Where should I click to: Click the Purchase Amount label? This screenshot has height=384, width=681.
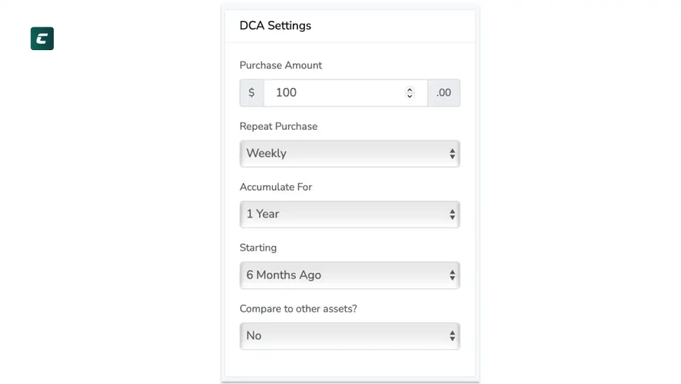(x=280, y=66)
